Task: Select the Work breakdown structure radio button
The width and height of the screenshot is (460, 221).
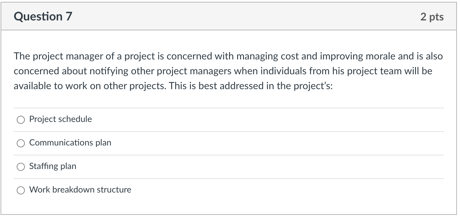Action: tap(21, 190)
